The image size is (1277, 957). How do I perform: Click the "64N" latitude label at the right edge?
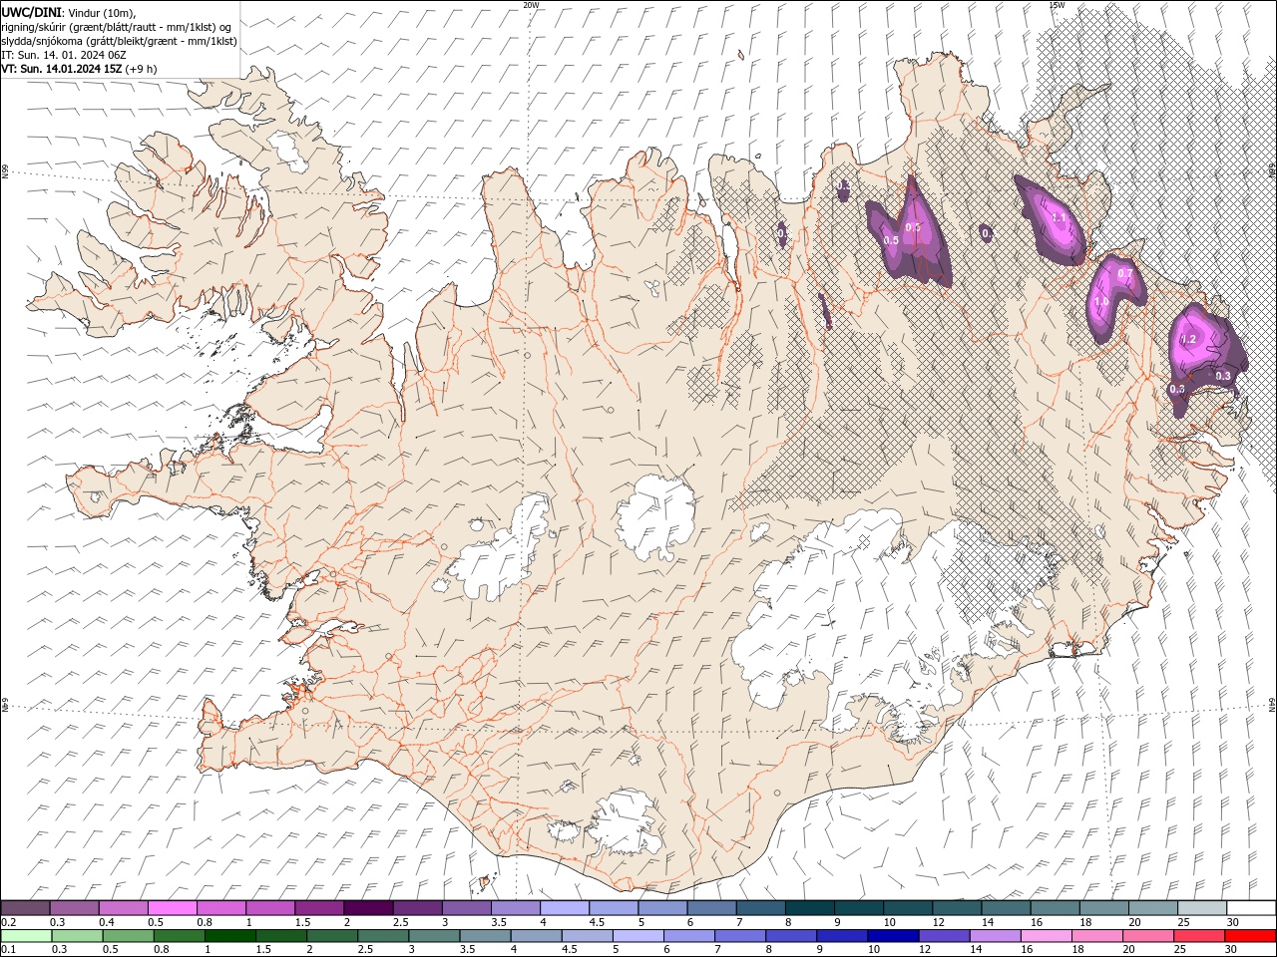1272,705
